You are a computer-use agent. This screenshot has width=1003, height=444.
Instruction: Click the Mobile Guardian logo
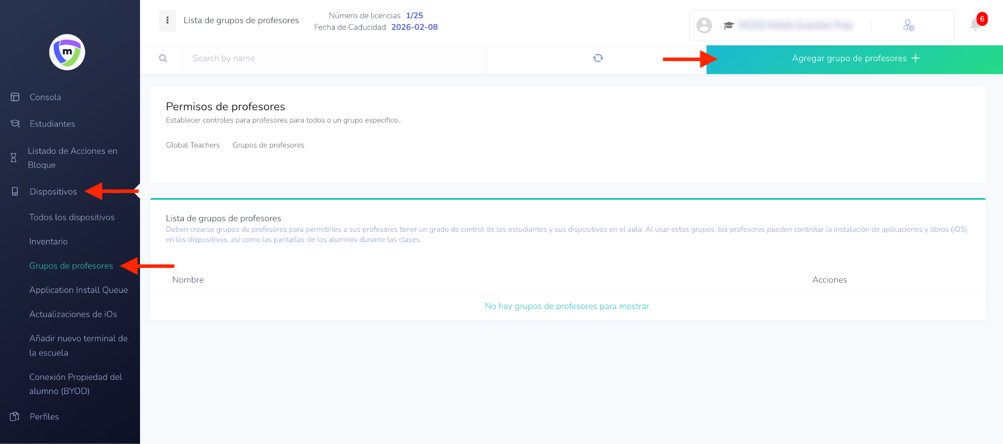tap(67, 52)
